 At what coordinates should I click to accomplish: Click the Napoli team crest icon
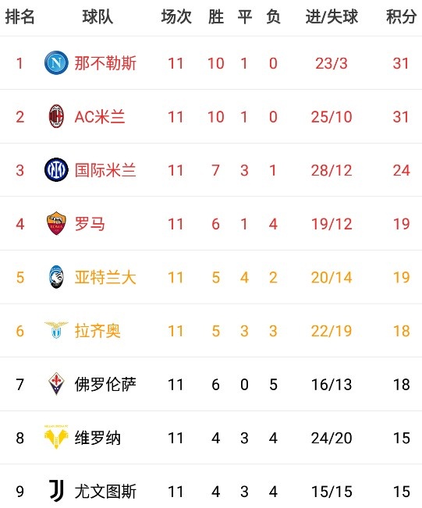(x=56, y=62)
